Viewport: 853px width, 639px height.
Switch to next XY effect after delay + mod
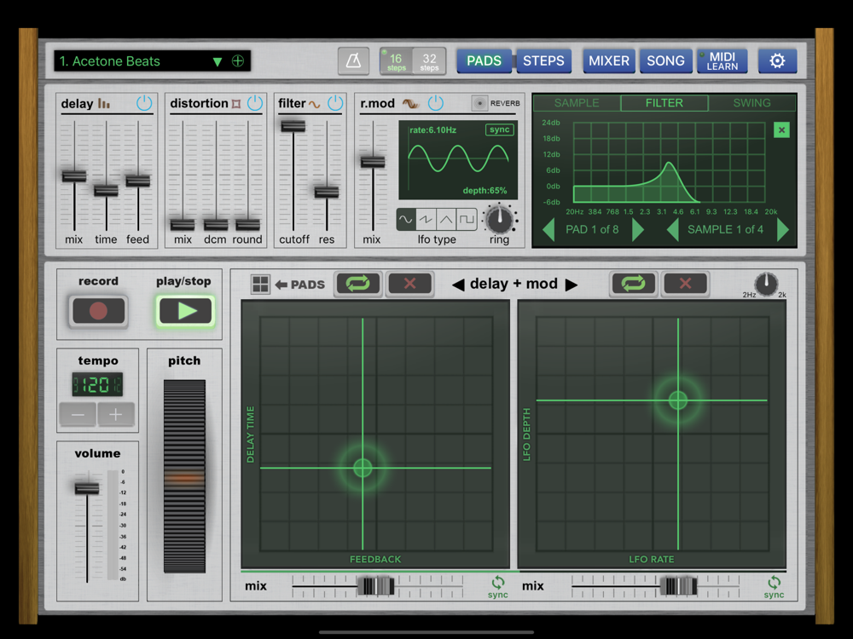point(572,285)
